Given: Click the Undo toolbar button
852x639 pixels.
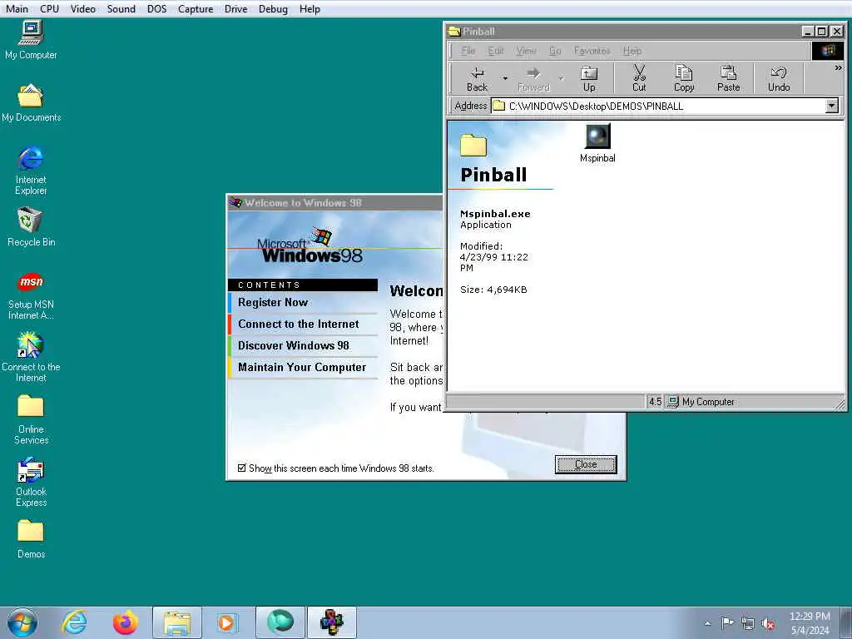Looking at the screenshot, I should pyautogui.click(x=779, y=79).
